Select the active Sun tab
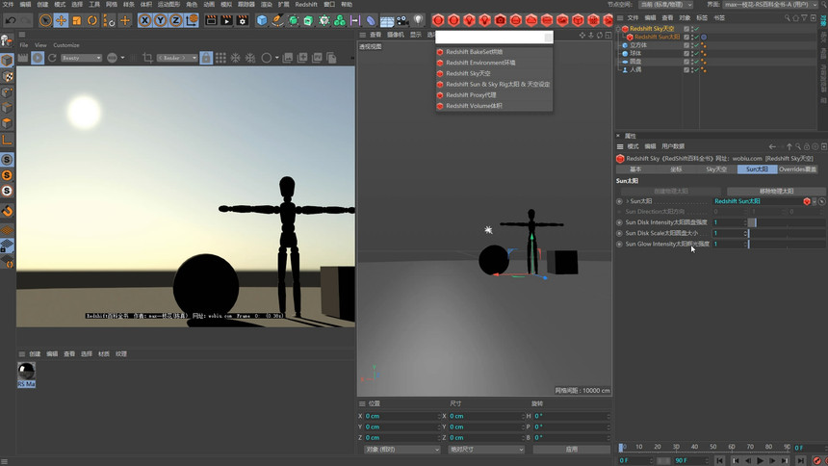 [x=758, y=169]
